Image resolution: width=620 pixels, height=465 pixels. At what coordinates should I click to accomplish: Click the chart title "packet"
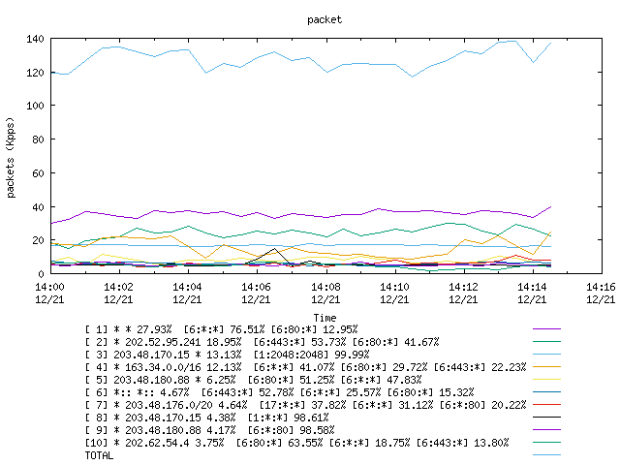point(325,19)
